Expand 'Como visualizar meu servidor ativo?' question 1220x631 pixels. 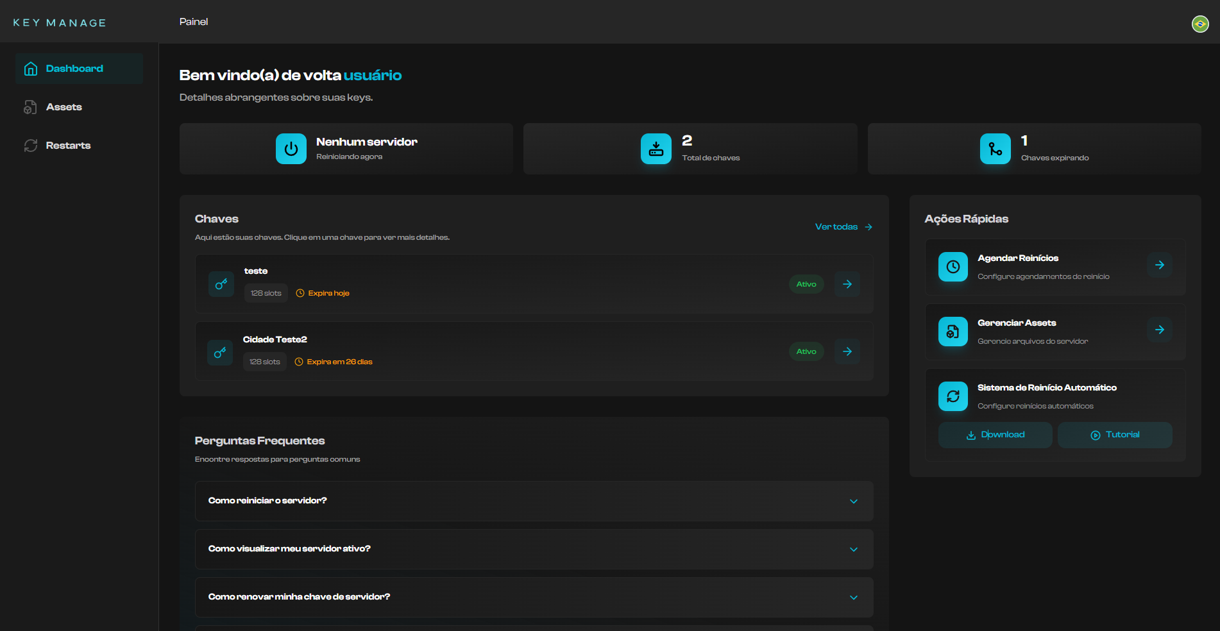[534, 549]
